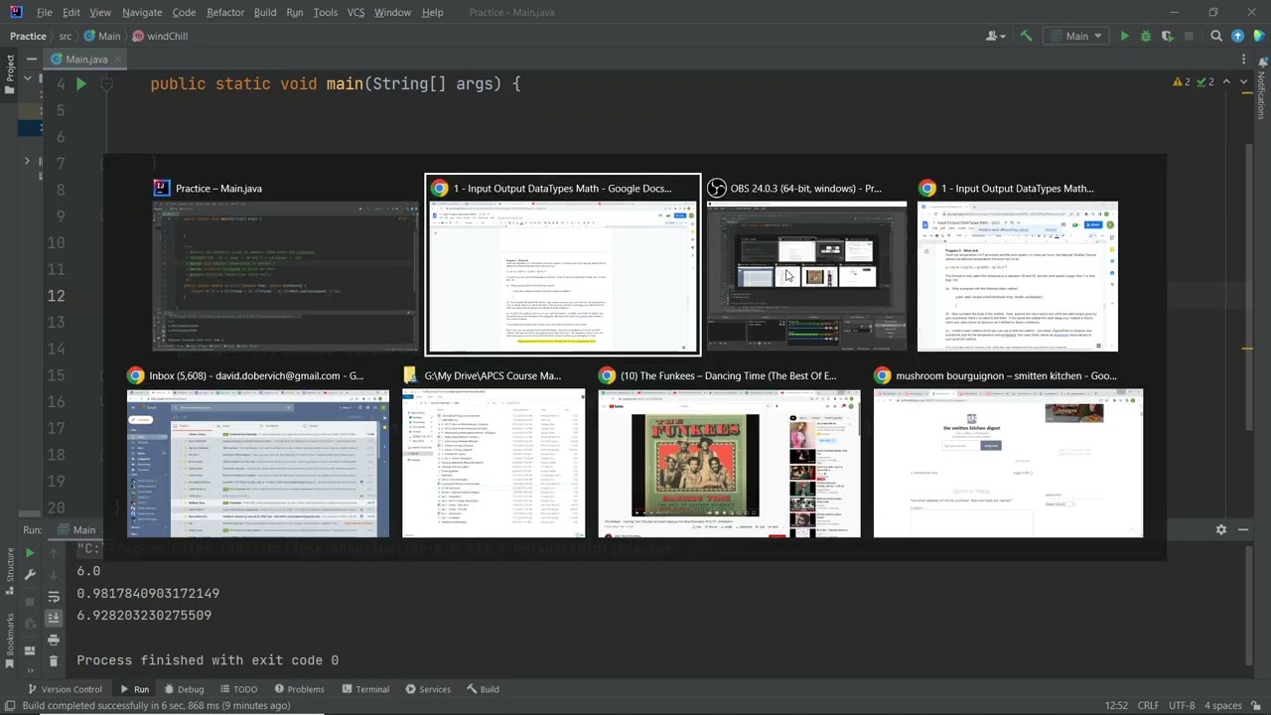Screen dimensions: 1271x715
Task: Open the VCS menu
Action: pyautogui.click(x=355, y=12)
